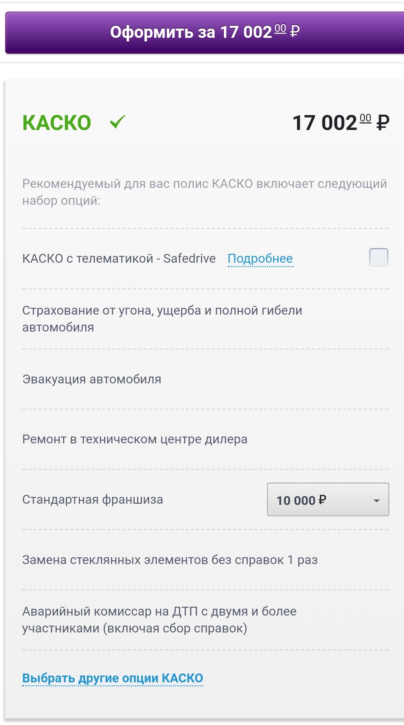Click the dropdown arrow in the franchise selector
This screenshot has width=404, height=725.
(x=377, y=500)
